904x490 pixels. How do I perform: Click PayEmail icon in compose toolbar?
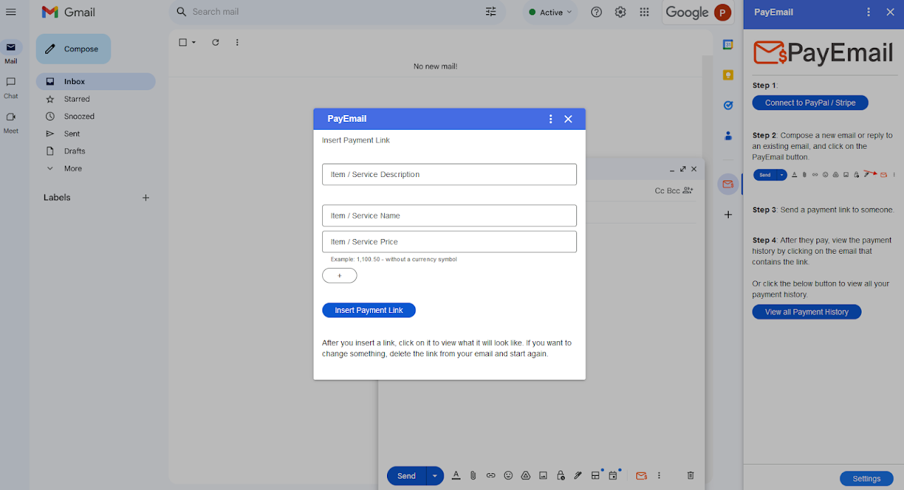pos(641,476)
